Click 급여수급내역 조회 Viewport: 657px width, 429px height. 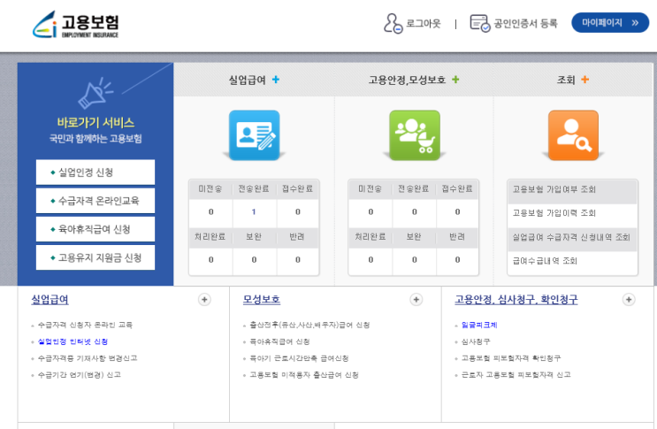click(x=545, y=261)
